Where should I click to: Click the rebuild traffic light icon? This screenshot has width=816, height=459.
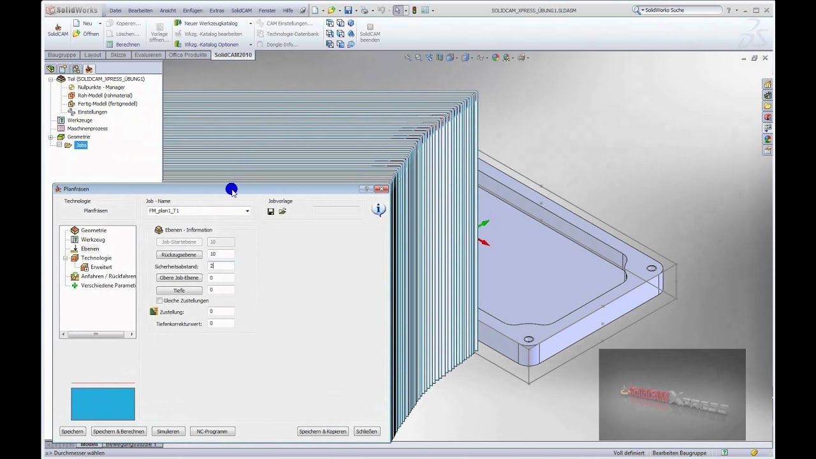[414, 10]
